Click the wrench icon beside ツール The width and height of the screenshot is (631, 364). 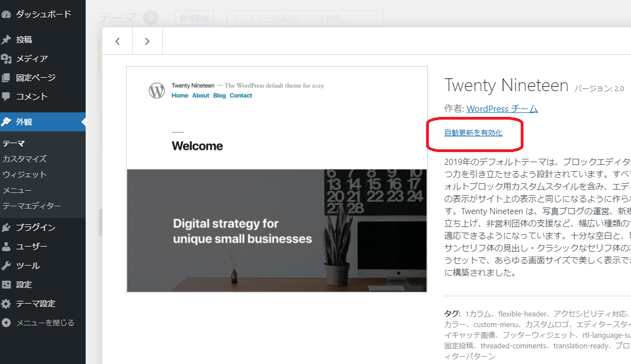[6, 266]
